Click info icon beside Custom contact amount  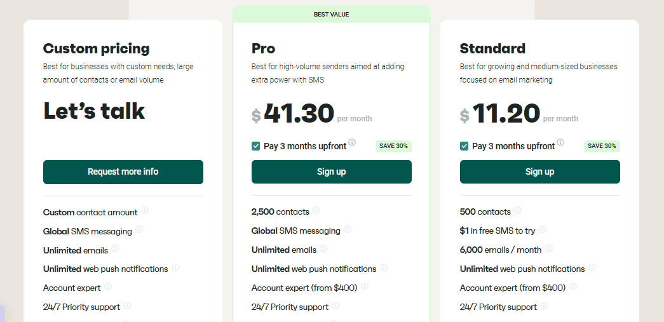click(x=145, y=210)
